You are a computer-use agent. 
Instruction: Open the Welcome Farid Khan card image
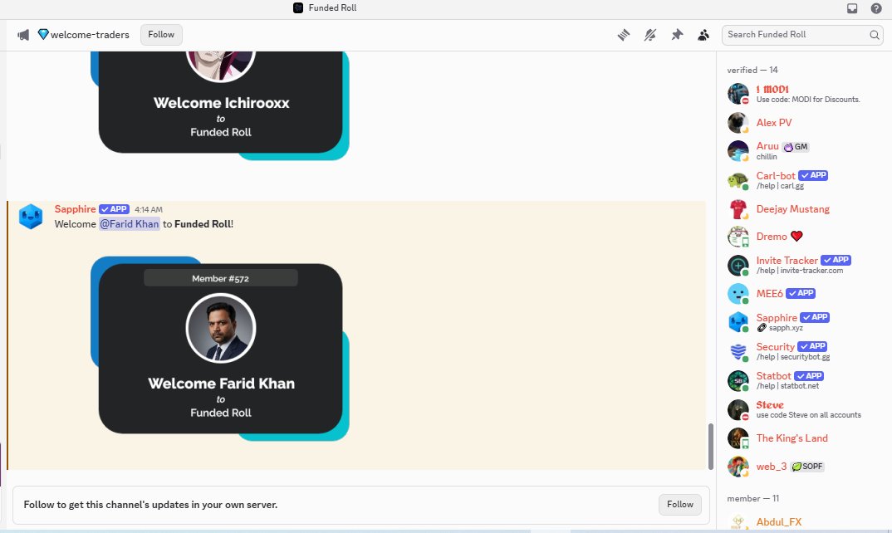(x=219, y=349)
